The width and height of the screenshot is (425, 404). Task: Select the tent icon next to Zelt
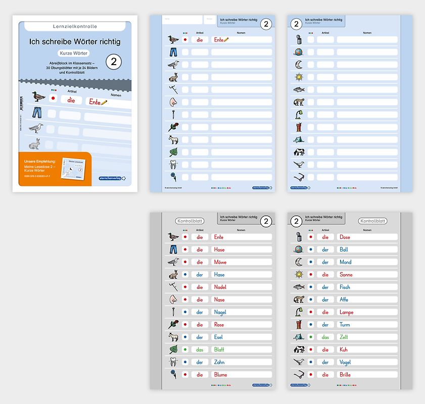(299, 337)
